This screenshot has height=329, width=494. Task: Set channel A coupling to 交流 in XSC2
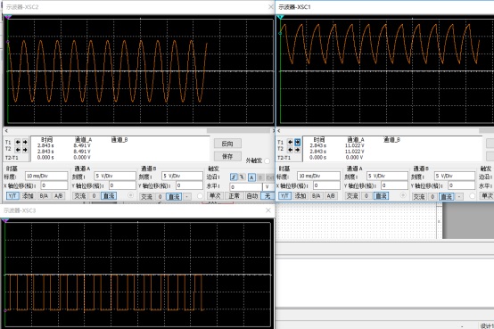coord(79,195)
